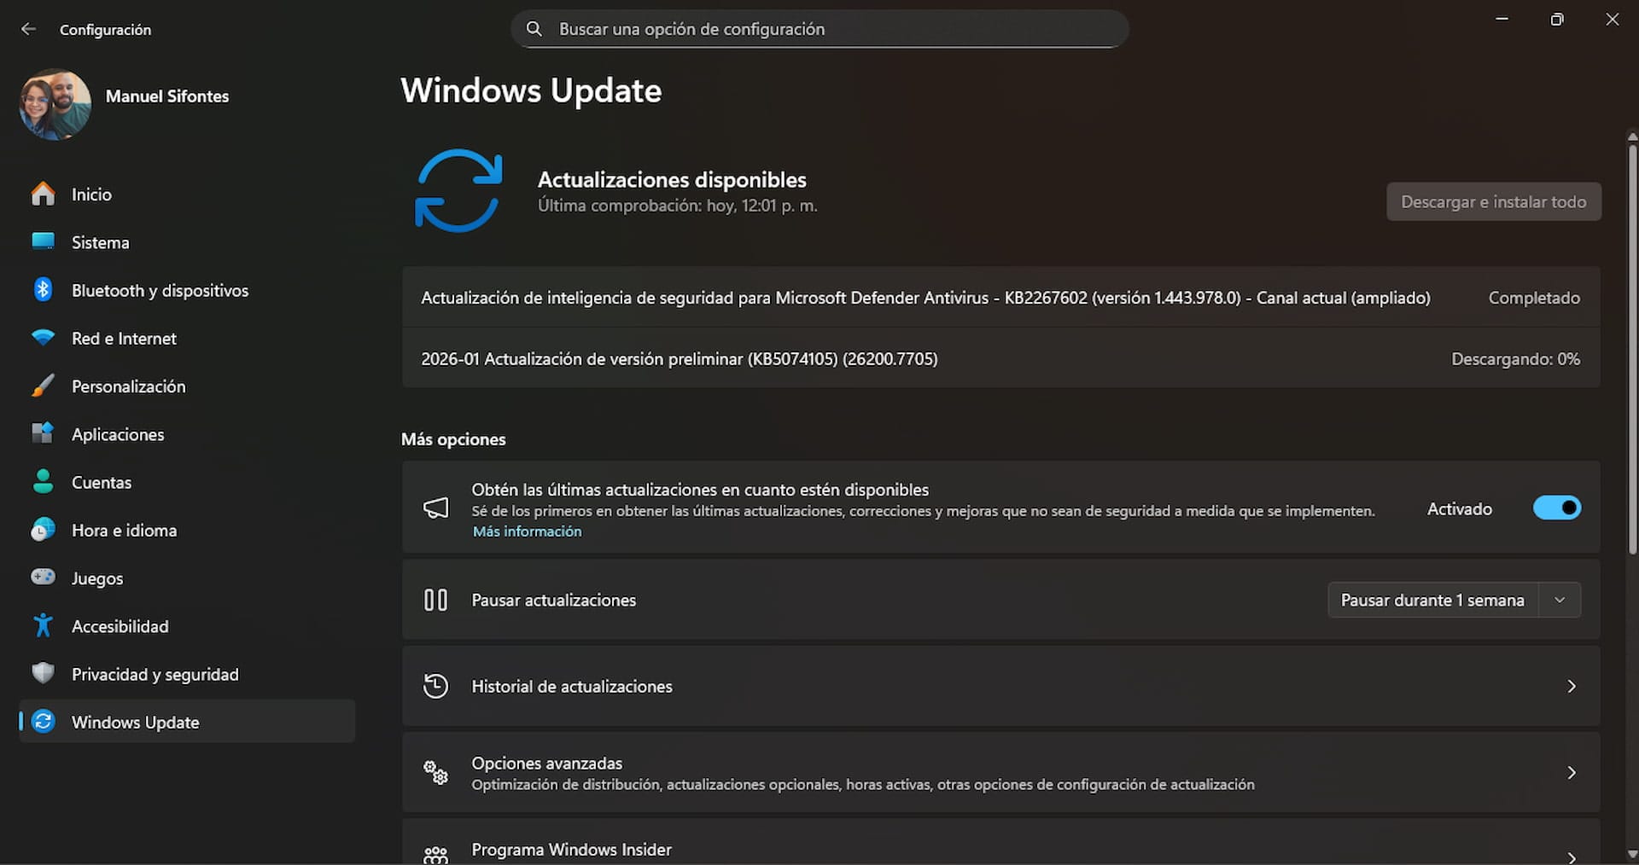Click the Historial de actualizaciones clock icon
The height and width of the screenshot is (865, 1639).
[x=435, y=686]
